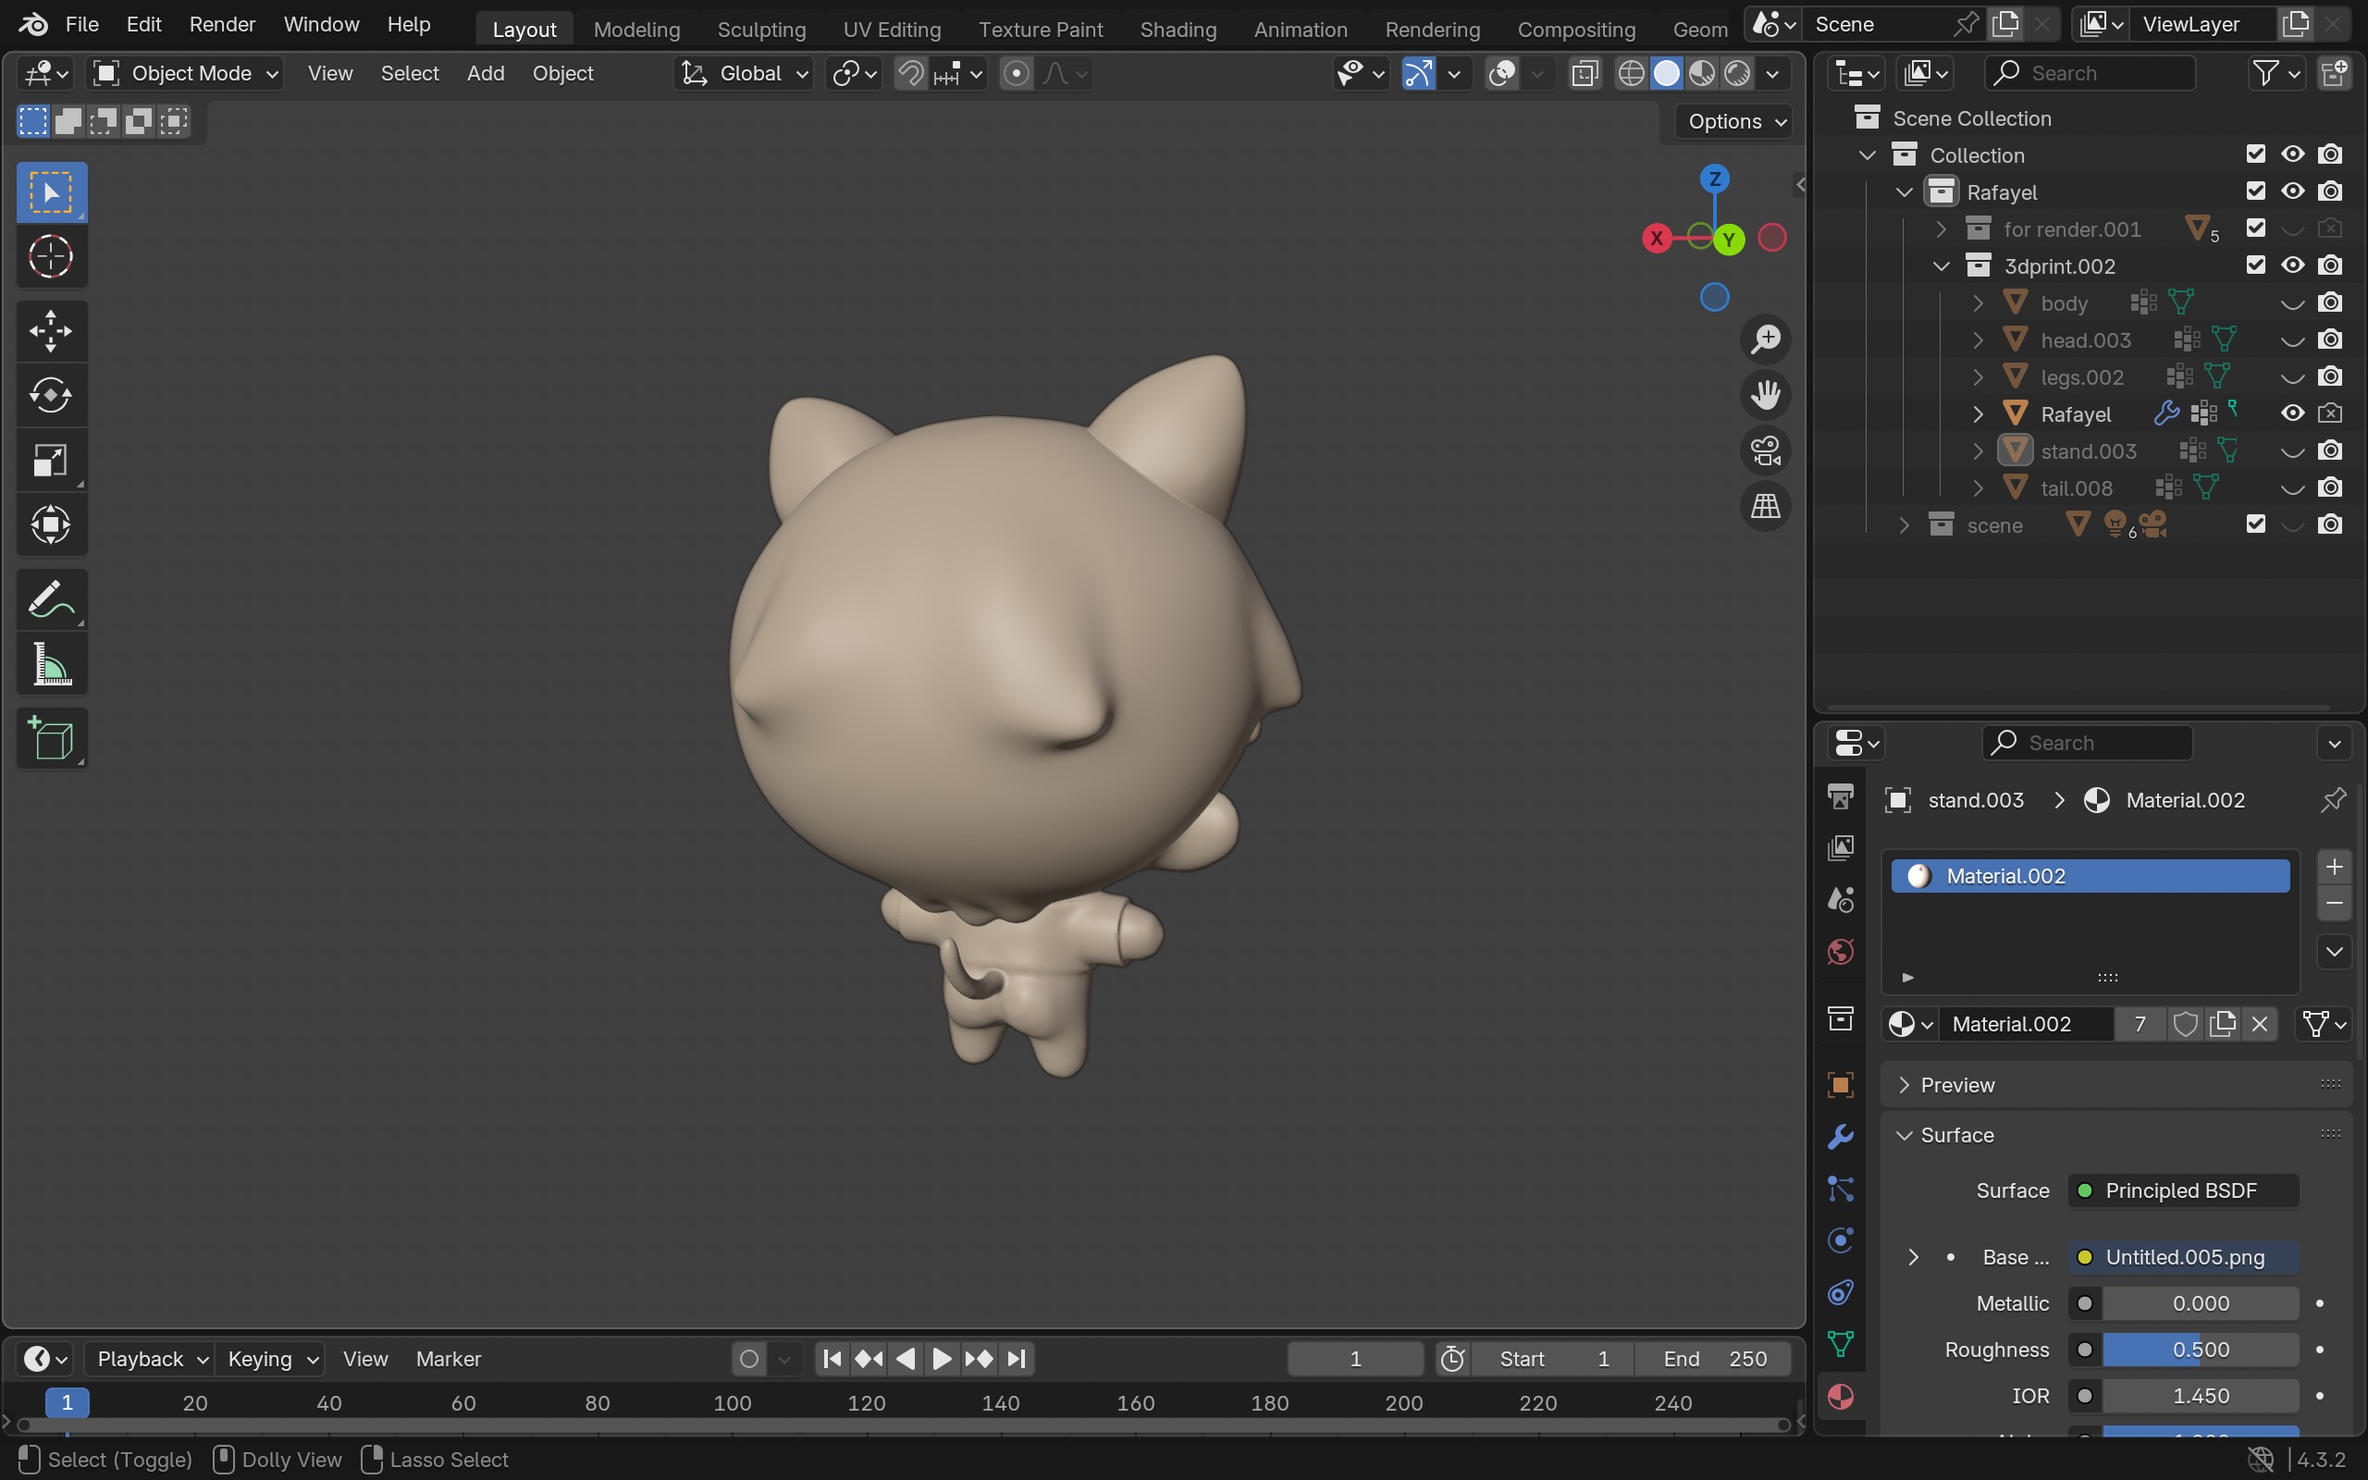Image resolution: width=2368 pixels, height=1480 pixels.
Task: Disable render camera icon for head.003
Action: (x=2330, y=339)
